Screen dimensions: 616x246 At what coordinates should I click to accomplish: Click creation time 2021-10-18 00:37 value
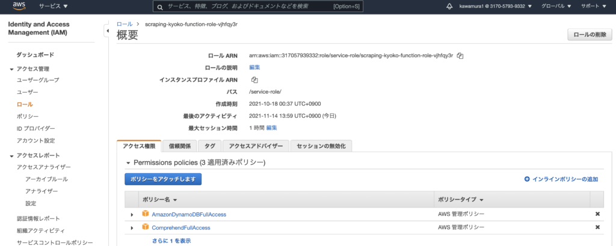(285, 103)
